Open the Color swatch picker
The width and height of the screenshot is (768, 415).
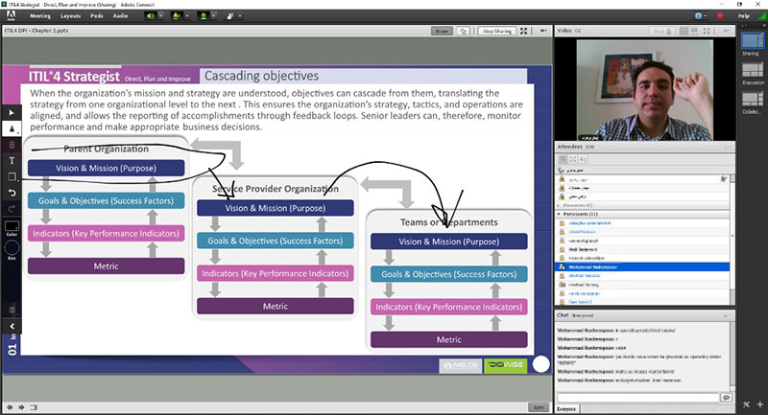12,226
